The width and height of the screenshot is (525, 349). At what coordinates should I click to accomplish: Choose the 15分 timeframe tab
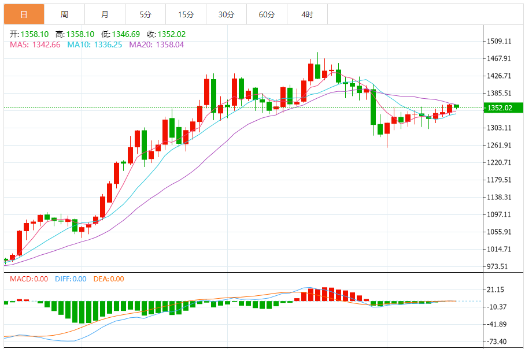click(186, 14)
